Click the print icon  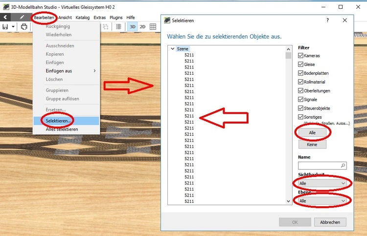coord(24,27)
